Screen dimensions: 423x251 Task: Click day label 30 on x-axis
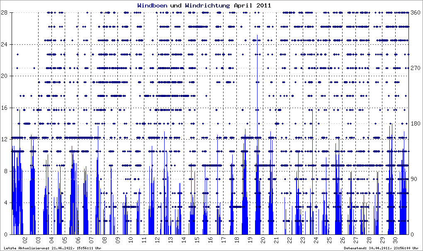pos(395,240)
